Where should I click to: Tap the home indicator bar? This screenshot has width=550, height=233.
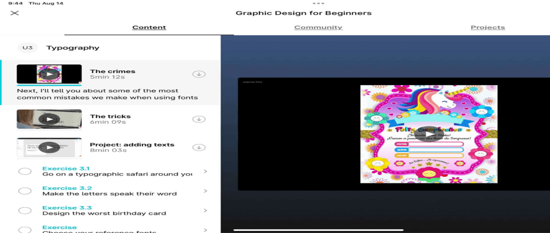318,230
